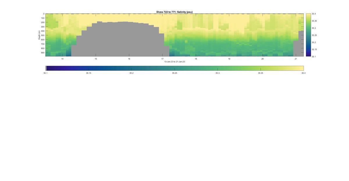Screen dimensions: 349x181
Task: Click '35.4' under the horizontal colorbar
Action: pyautogui.click(x=304, y=73)
